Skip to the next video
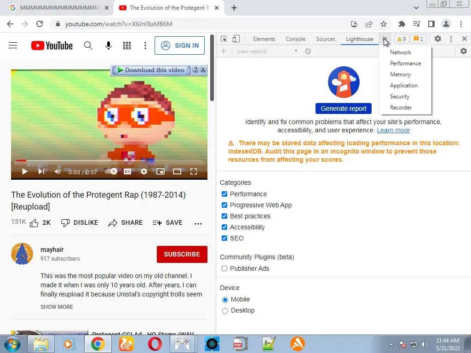471x353 pixels. point(41,171)
